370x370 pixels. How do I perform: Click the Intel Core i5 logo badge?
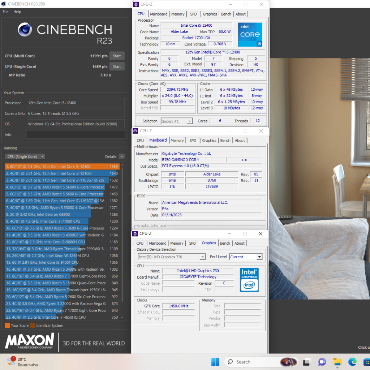pyautogui.click(x=250, y=34)
